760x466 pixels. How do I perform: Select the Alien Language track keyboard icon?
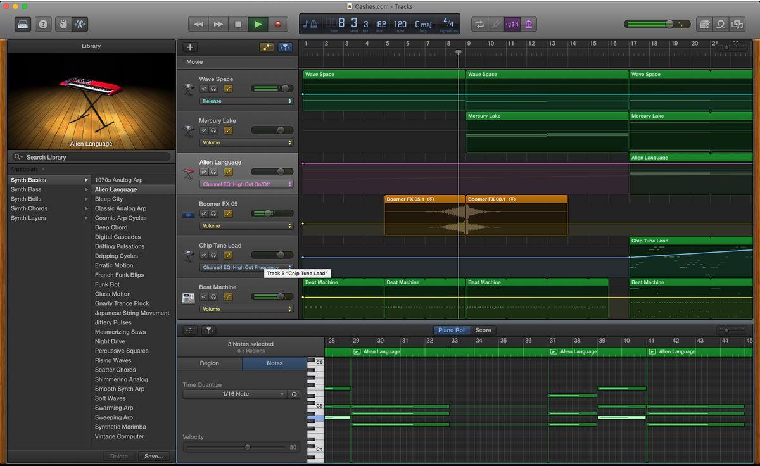tap(189, 173)
